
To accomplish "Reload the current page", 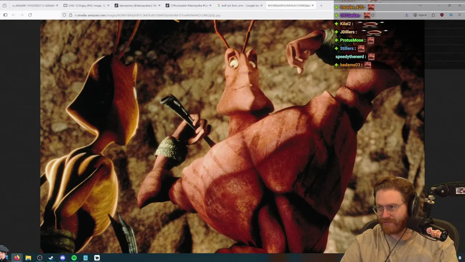I will coord(30,15).
